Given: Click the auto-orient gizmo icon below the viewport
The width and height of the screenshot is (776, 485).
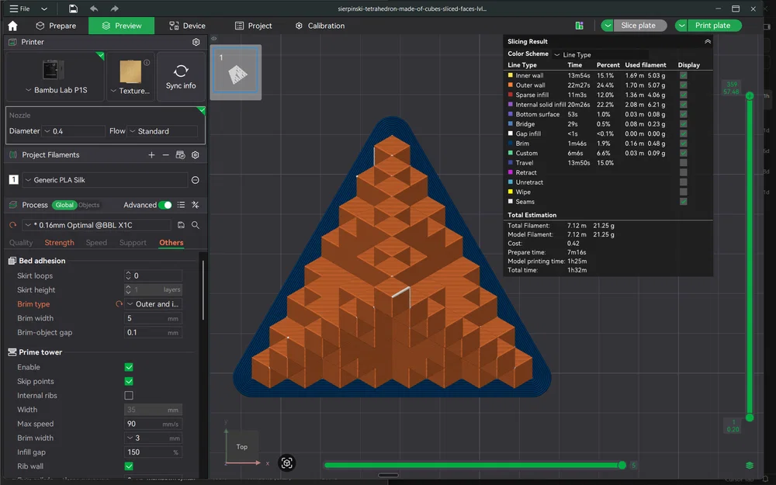Looking at the screenshot, I should [x=286, y=462].
